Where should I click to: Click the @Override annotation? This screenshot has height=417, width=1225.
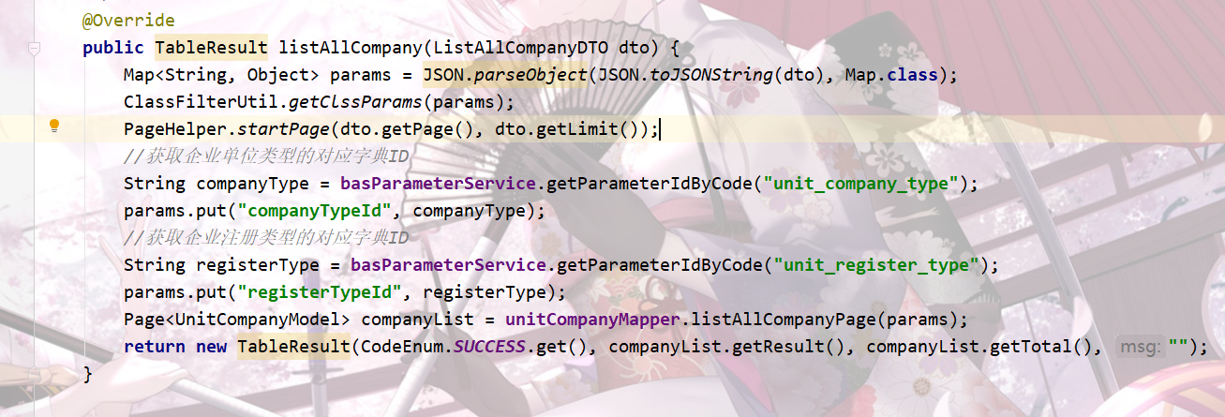click(128, 20)
